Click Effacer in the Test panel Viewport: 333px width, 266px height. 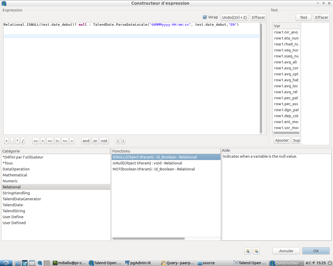point(322,17)
